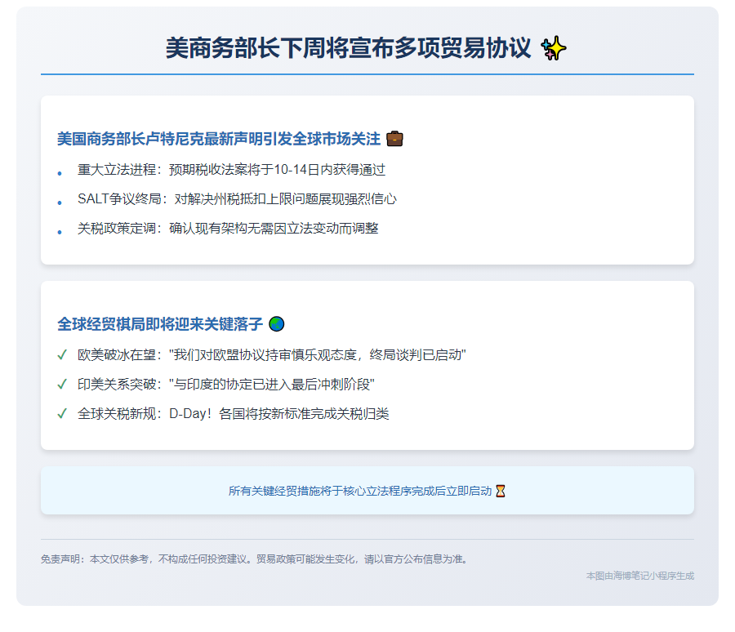Click notice 所有关键经贸措施将于核心立法程序完成后立即启动
735x632 pixels.
pos(360,491)
